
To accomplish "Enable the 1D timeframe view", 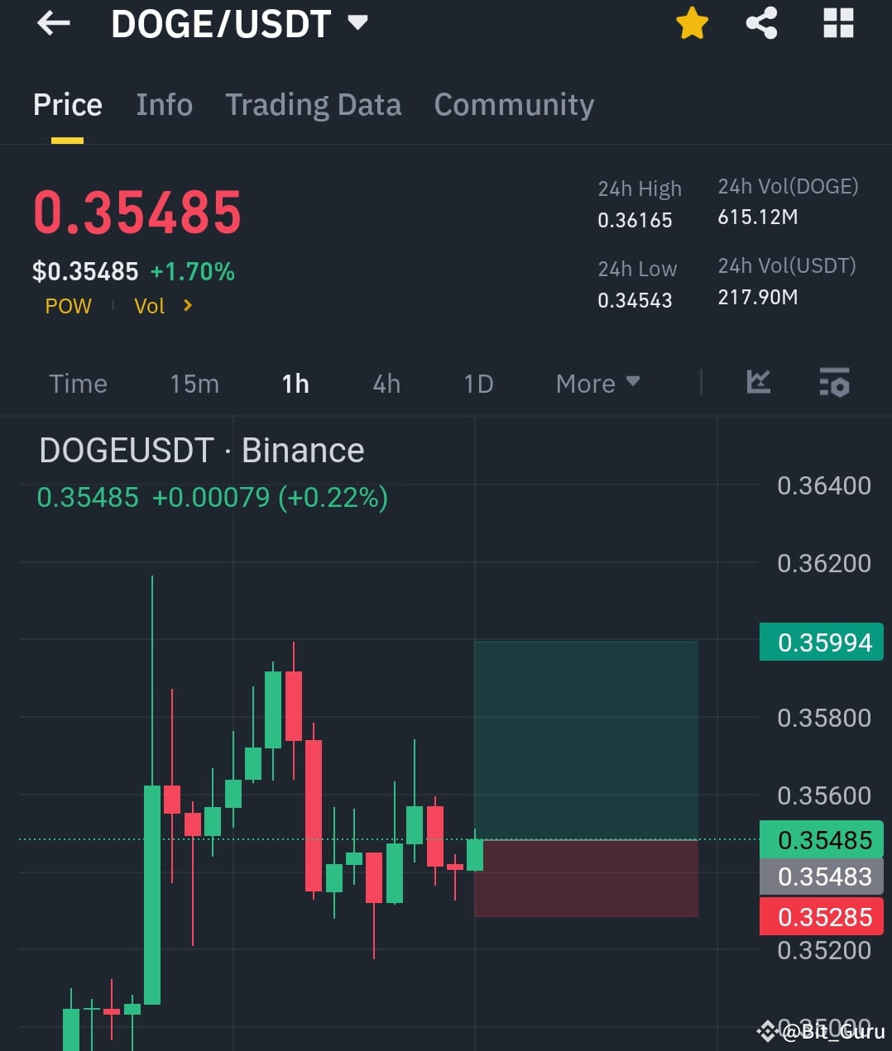I will [x=477, y=383].
